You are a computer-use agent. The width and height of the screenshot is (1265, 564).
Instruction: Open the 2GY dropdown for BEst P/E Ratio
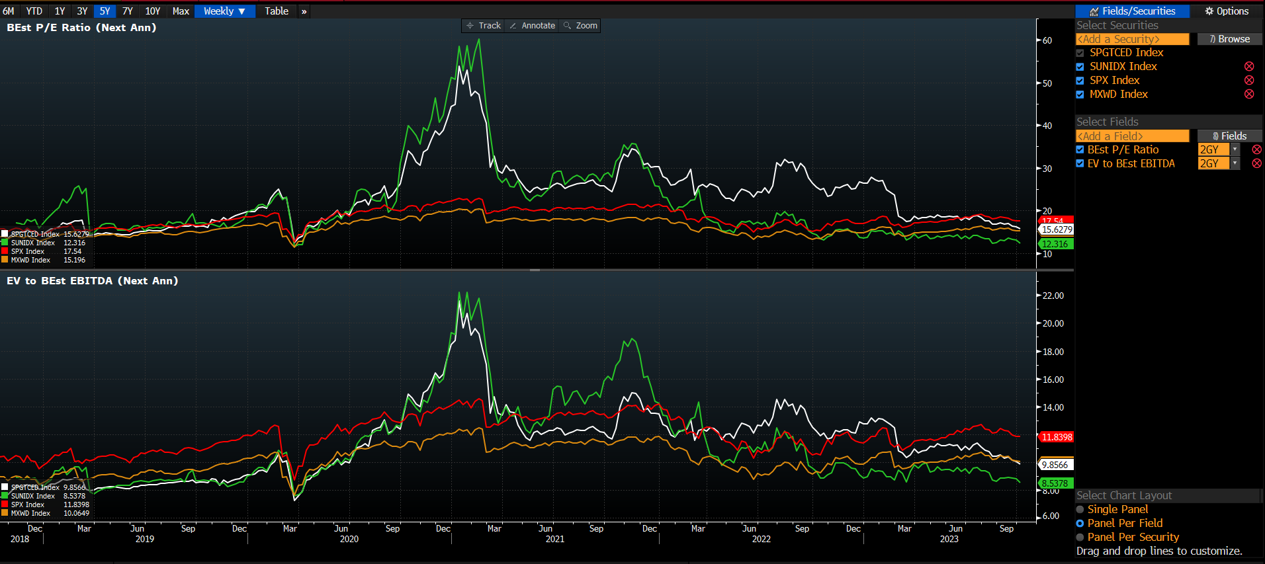1235,150
